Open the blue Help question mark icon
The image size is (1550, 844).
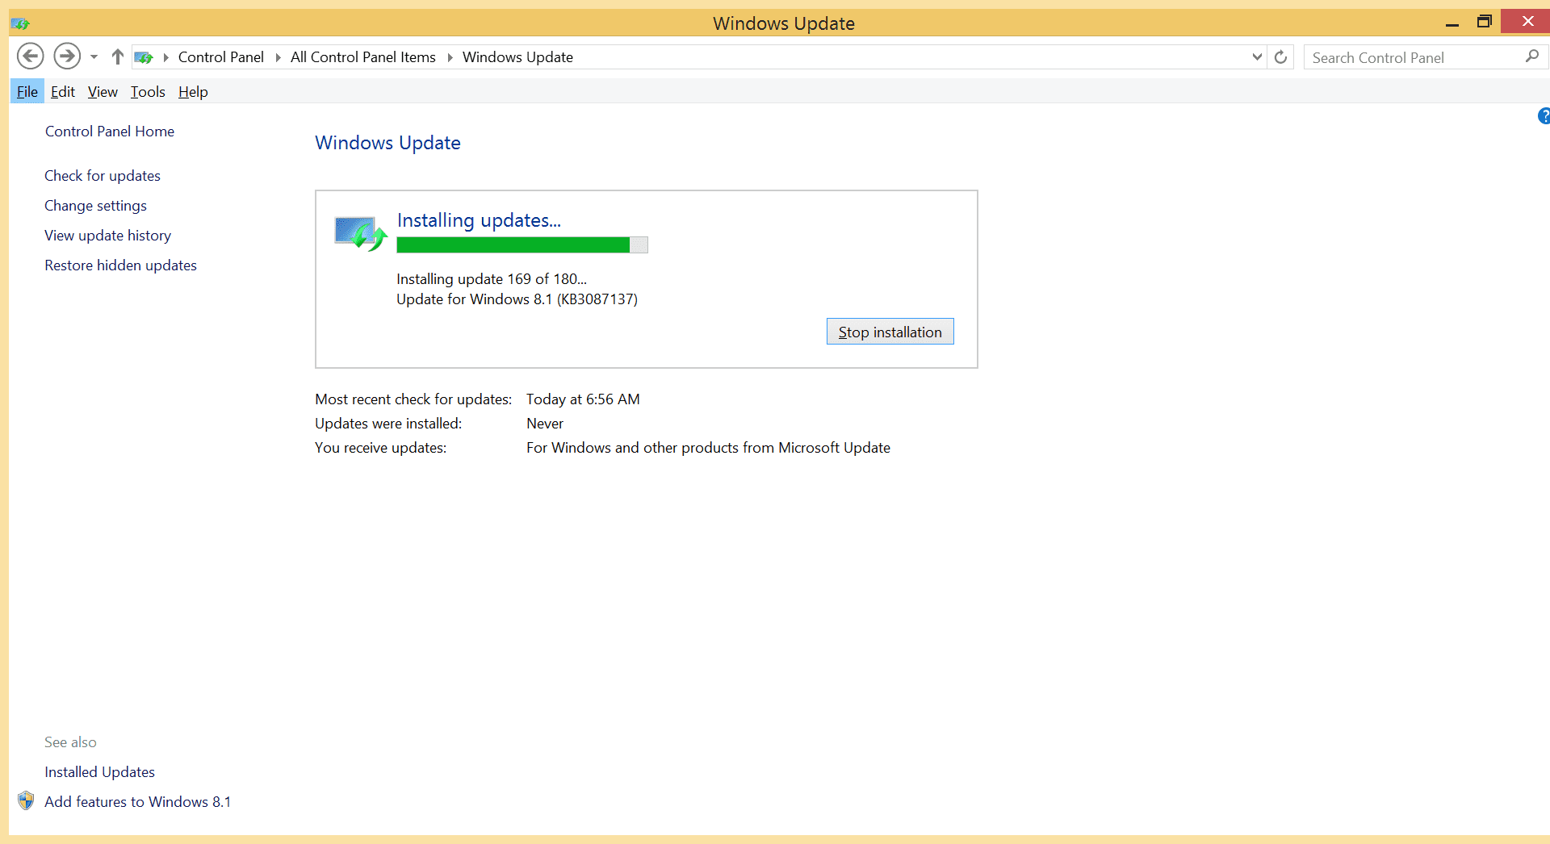click(1544, 116)
